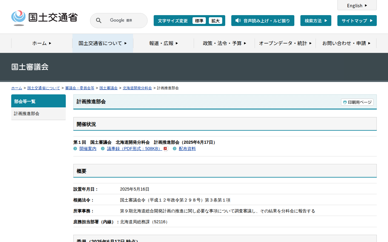Expand the 政策・法令・予算 menu
Image resolution: width=388 pixels, height=242 pixels.
[224, 43]
